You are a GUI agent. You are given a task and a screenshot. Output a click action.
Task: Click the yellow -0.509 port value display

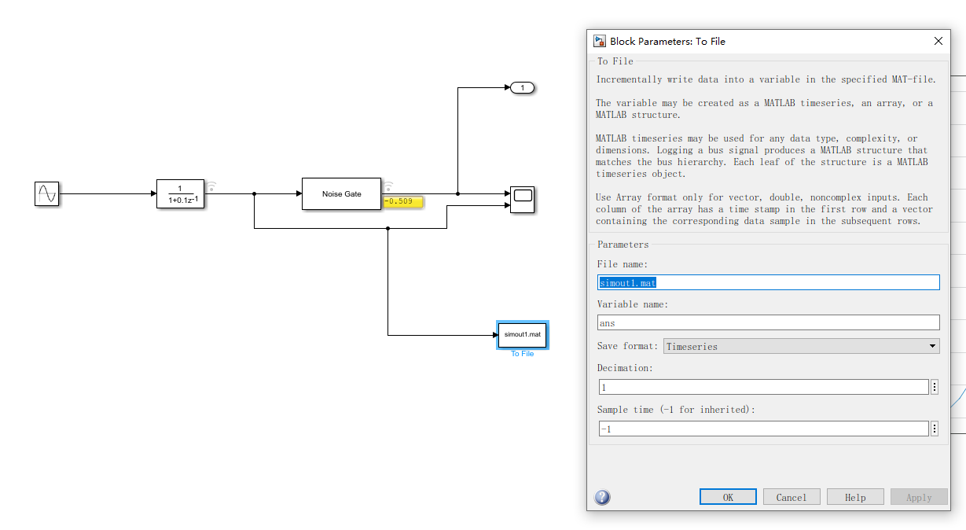(402, 202)
